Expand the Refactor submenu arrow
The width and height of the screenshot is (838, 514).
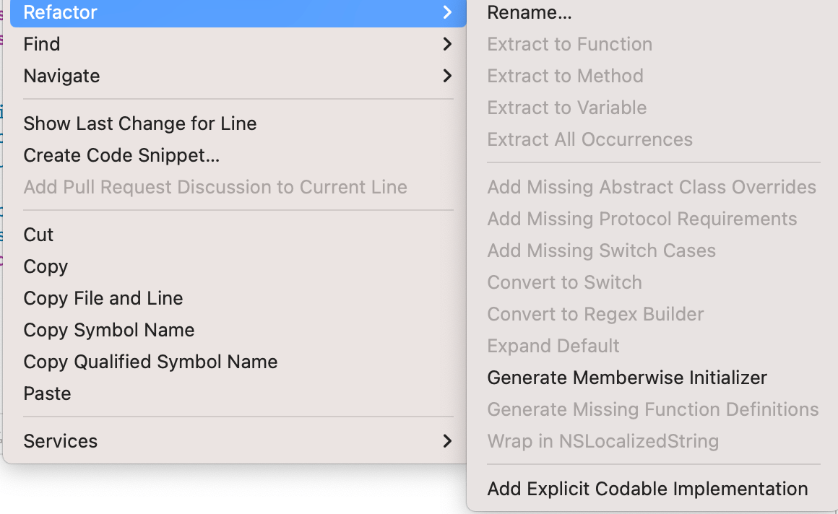(447, 12)
